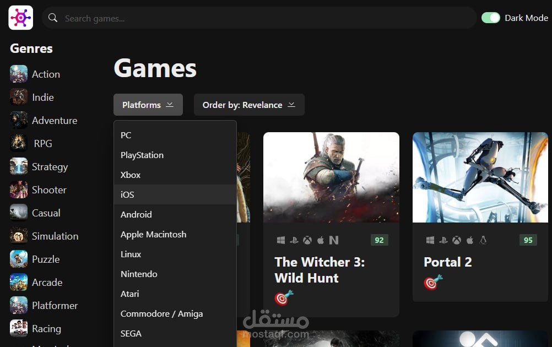552x347 pixels.
Task: Open the Order by Relevance dropdown
Action: coord(249,105)
